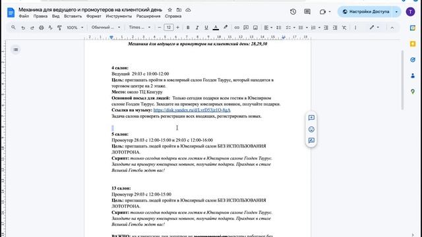The image size is (422, 237).
Task: Suggest edits from margin button
Action: click(311, 140)
